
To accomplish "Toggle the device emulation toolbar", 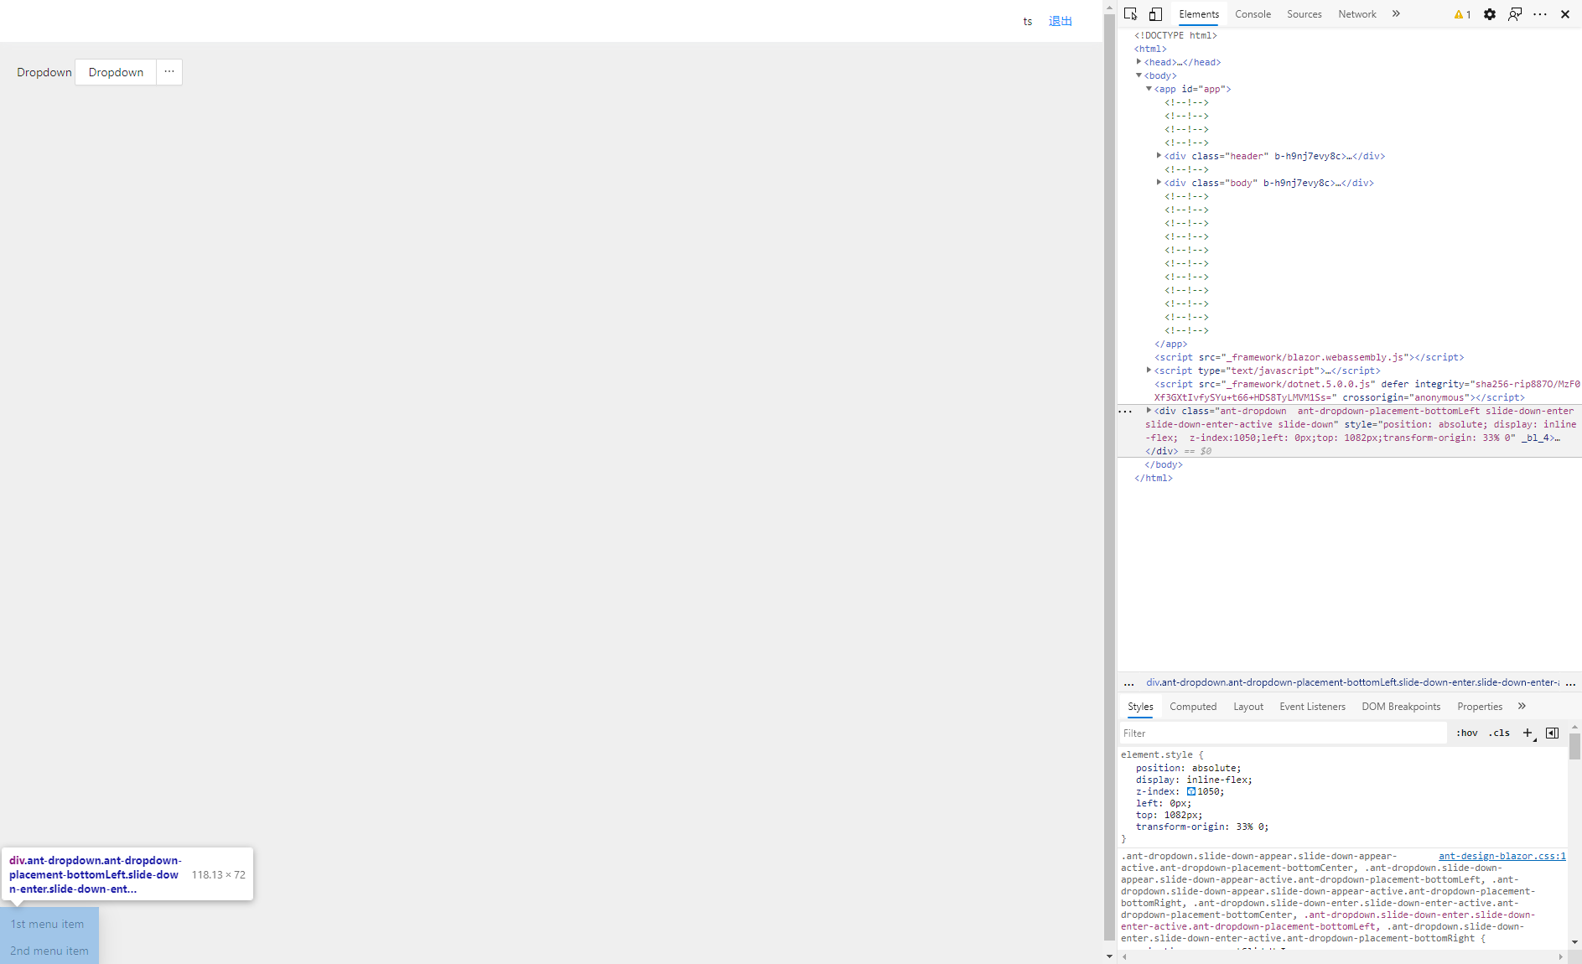I will pos(1155,13).
